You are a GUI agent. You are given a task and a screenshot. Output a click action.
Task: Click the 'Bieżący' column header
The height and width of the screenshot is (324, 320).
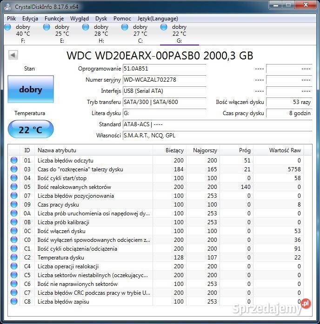[170, 150]
